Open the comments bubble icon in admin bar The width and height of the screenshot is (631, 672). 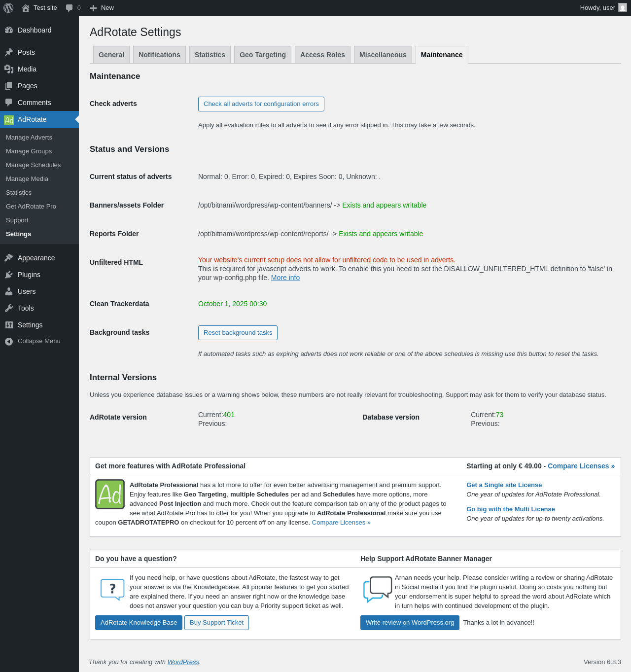click(x=70, y=8)
